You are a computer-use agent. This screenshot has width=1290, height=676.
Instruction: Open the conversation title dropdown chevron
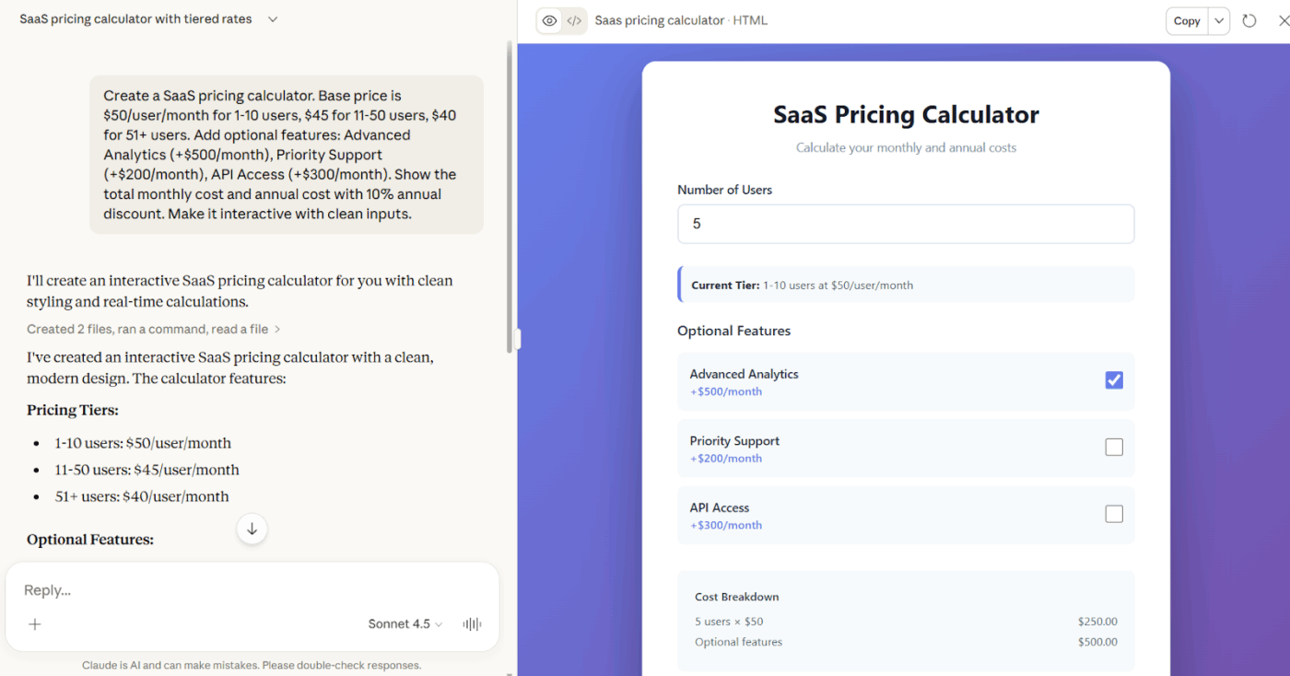(273, 19)
